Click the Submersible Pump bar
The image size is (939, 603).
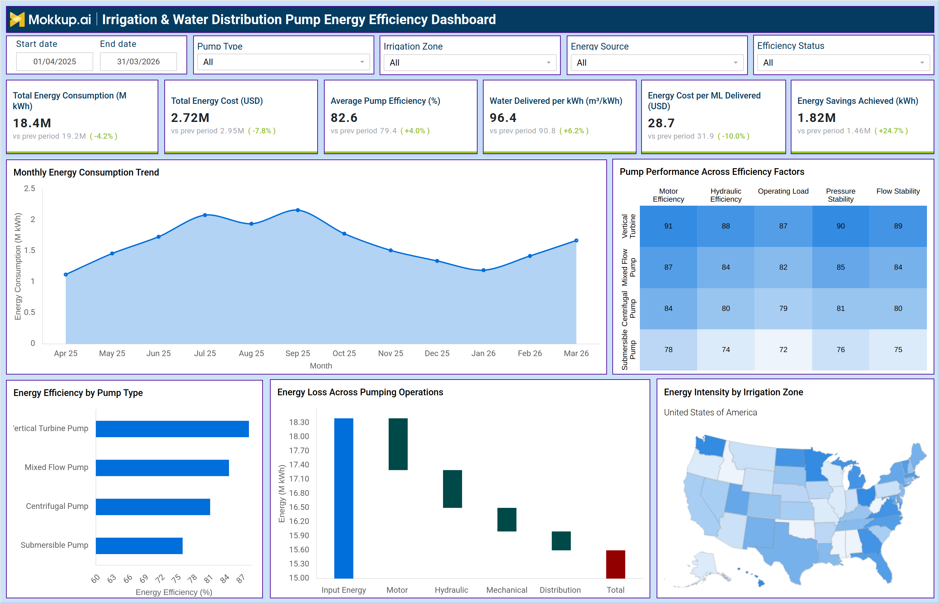(x=139, y=546)
